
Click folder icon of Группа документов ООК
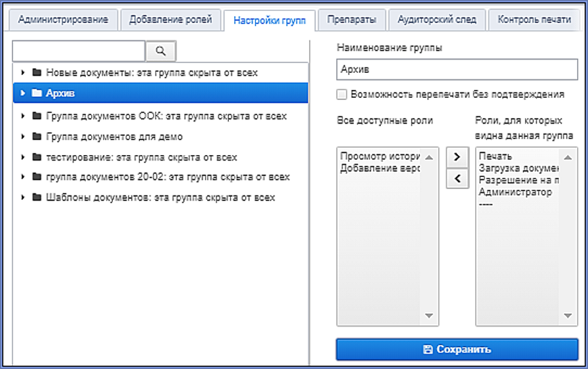point(37,115)
